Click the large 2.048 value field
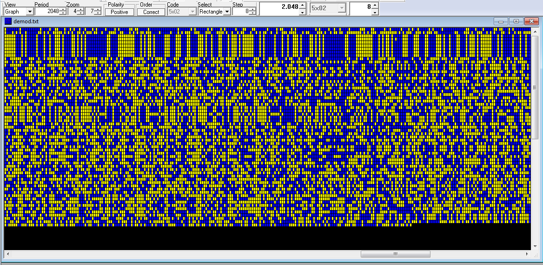The width and height of the screenshot is (543, 265). click(279, 8)
